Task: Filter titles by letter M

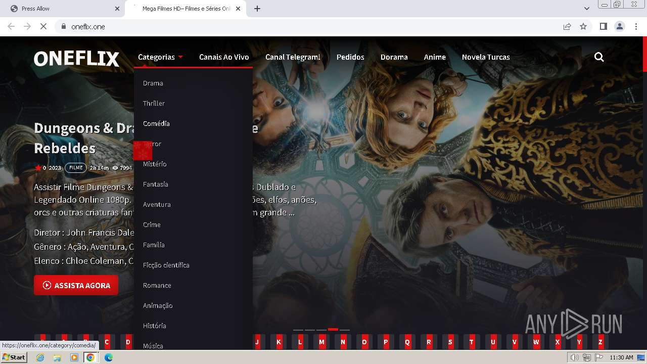Action: 321,342
